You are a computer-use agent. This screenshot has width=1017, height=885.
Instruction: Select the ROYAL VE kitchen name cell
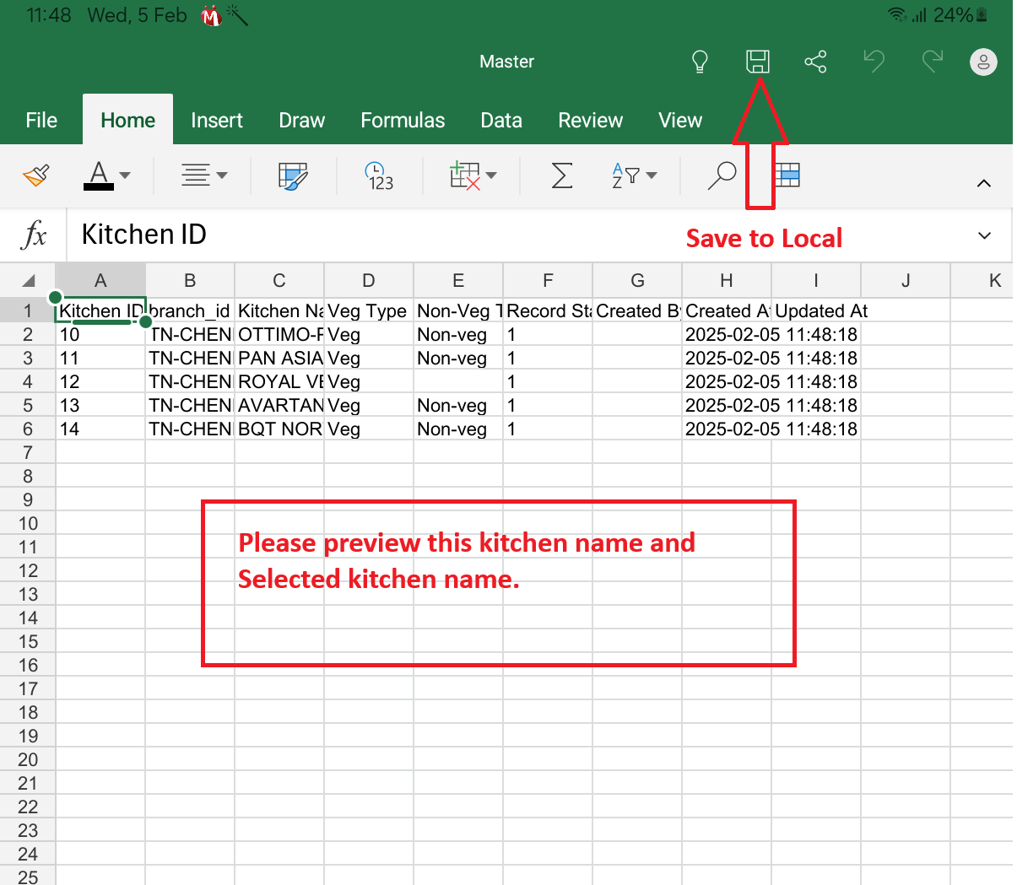(279, 382)
